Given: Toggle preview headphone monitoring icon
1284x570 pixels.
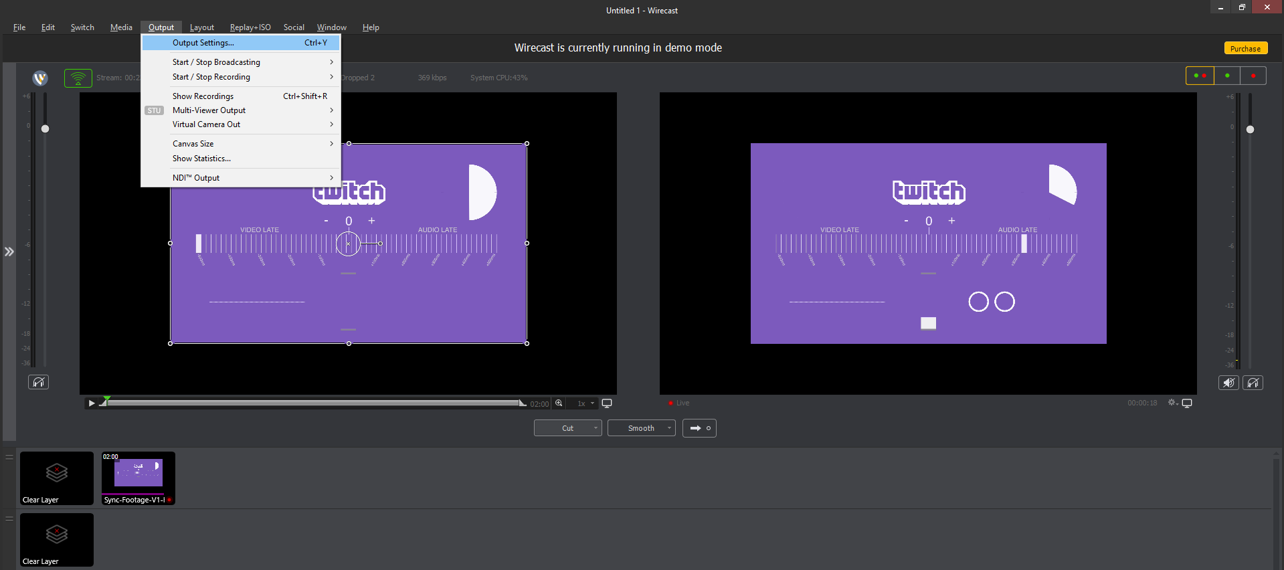Looking at the screenshot, I should [38, 382].
